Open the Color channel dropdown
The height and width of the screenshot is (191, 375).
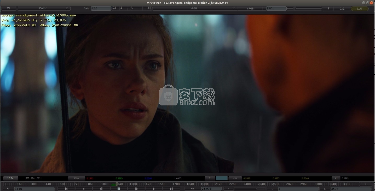coord(44,8)
